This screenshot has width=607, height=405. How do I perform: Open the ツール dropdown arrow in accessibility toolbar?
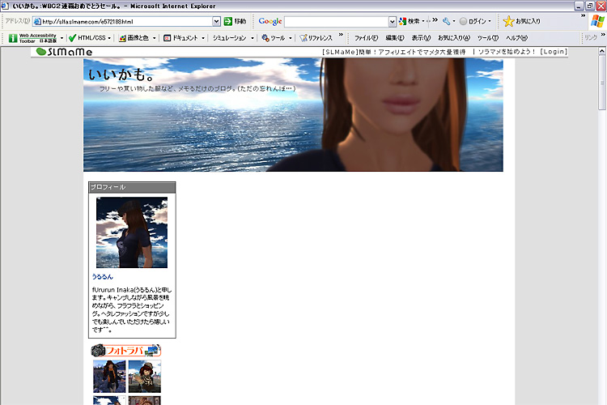coord(291,38)
